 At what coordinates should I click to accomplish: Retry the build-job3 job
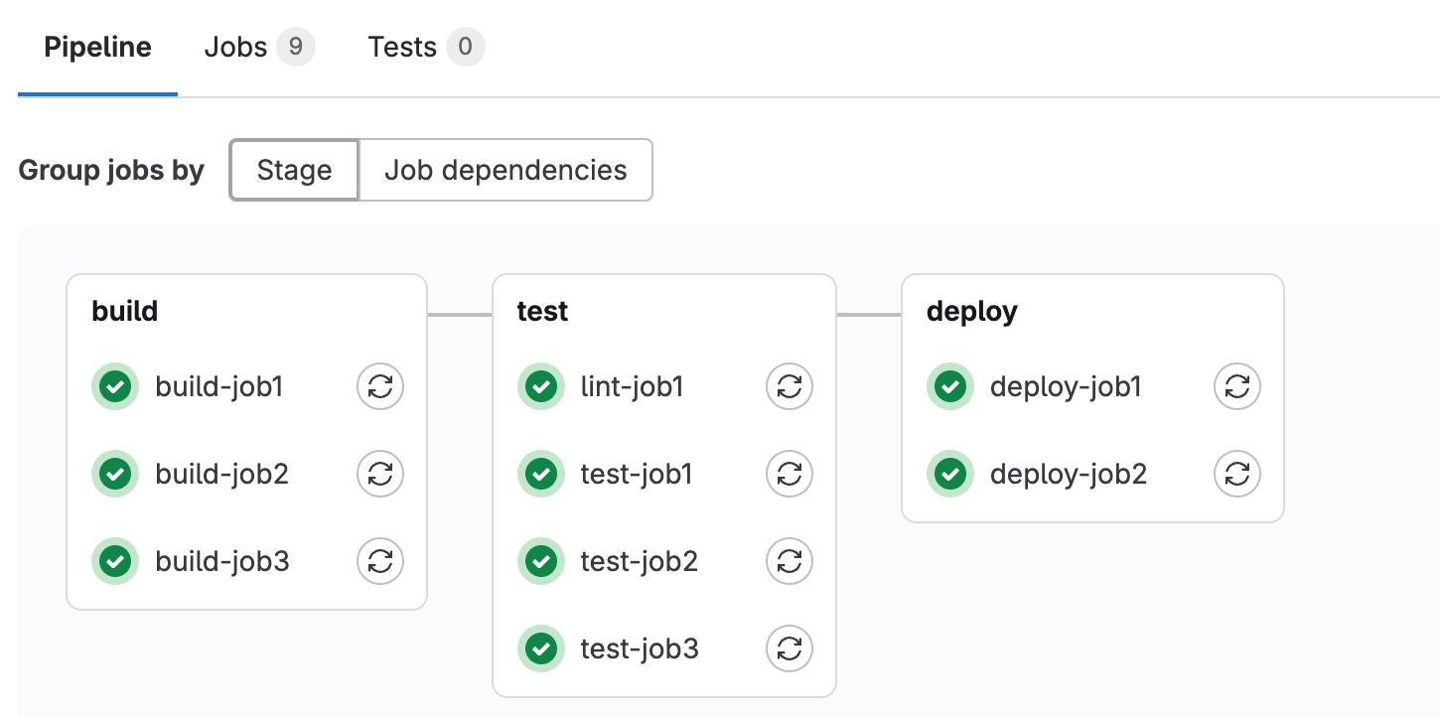click(x=380, y=561)
